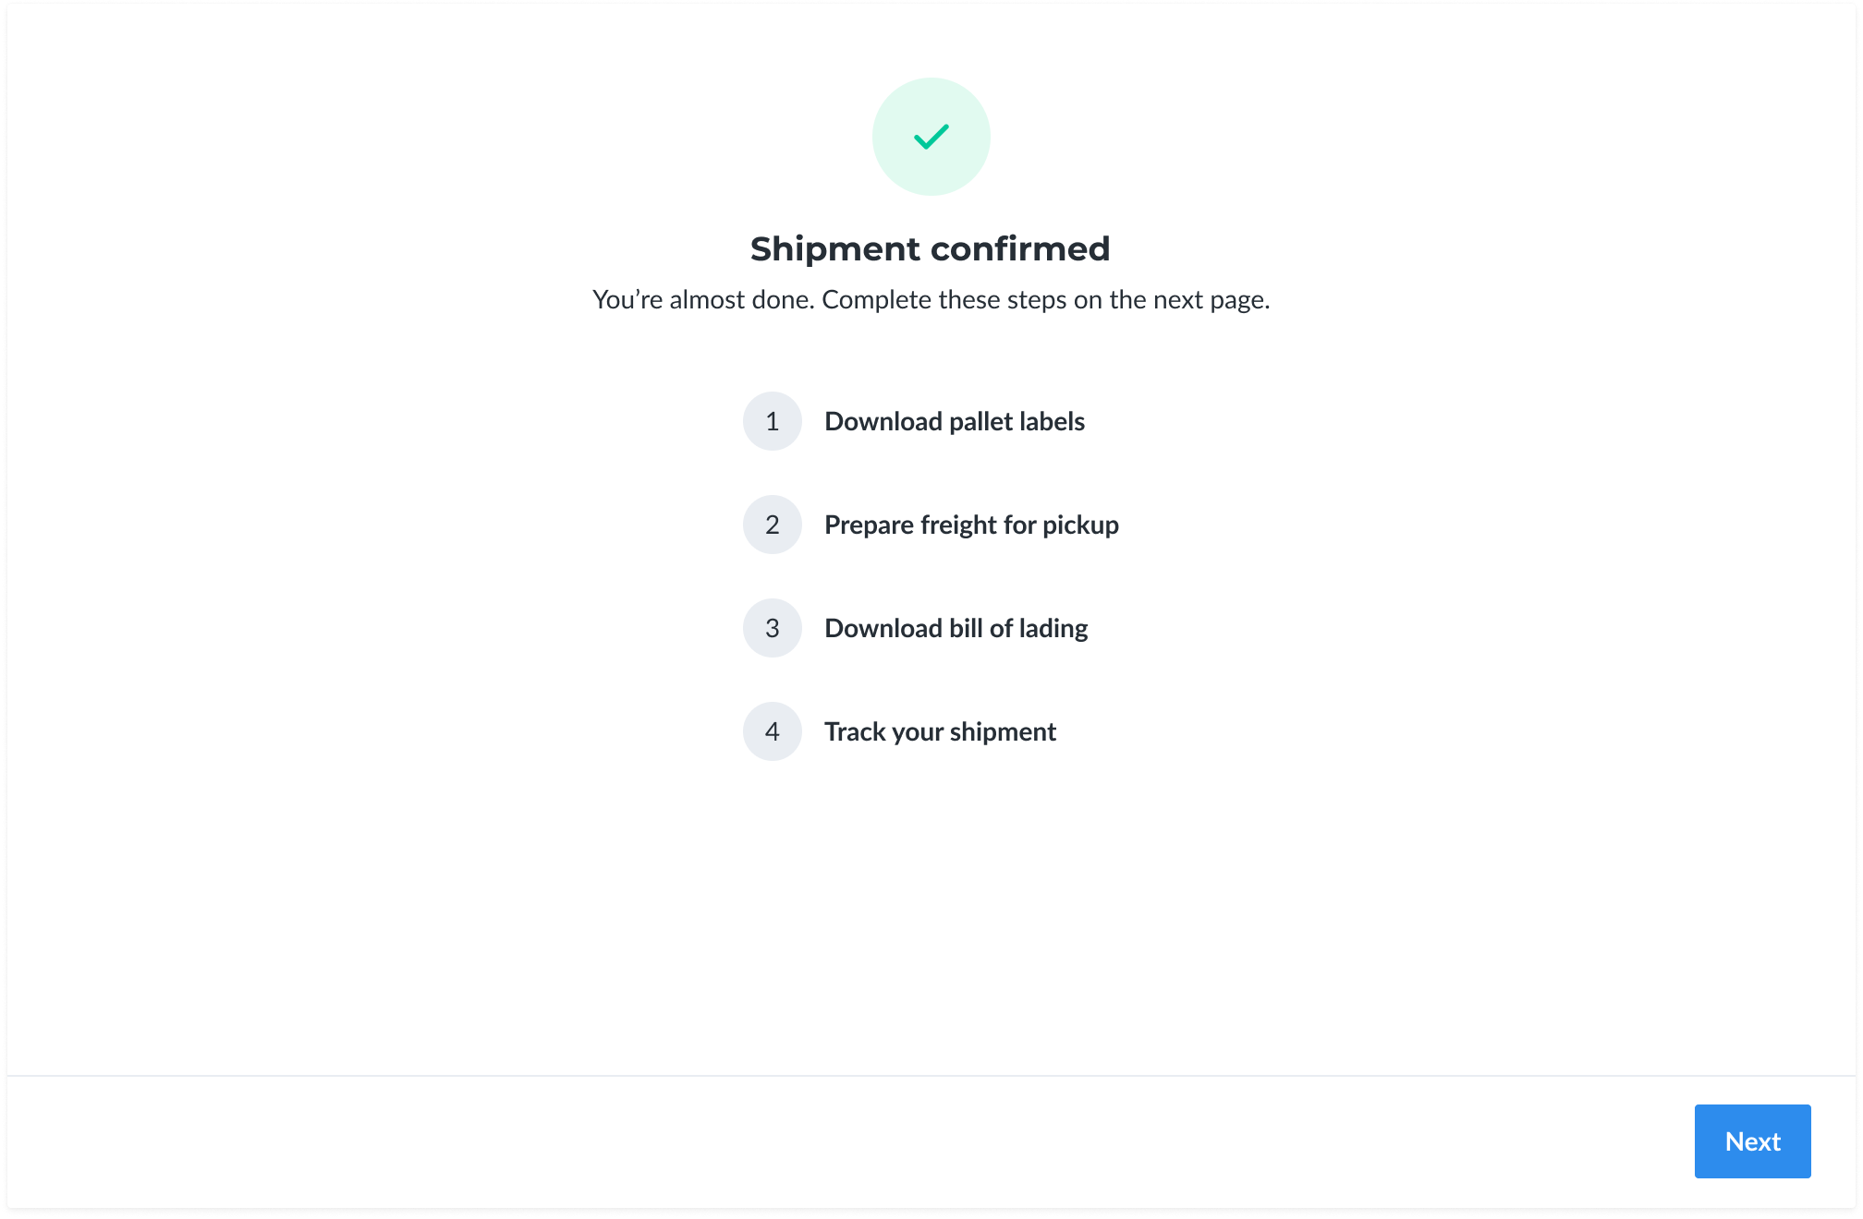This screenshot has height=1219, width=1863.
Task: Click the word "Track" in step four
Action: pyautogui.click(x=856, y=732)
